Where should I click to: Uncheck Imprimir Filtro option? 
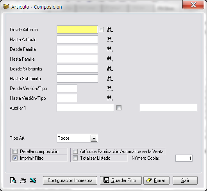click(15, 158)
